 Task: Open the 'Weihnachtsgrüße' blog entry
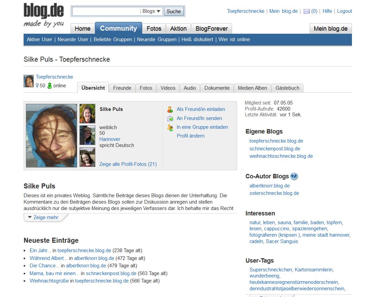pos(49,281)
